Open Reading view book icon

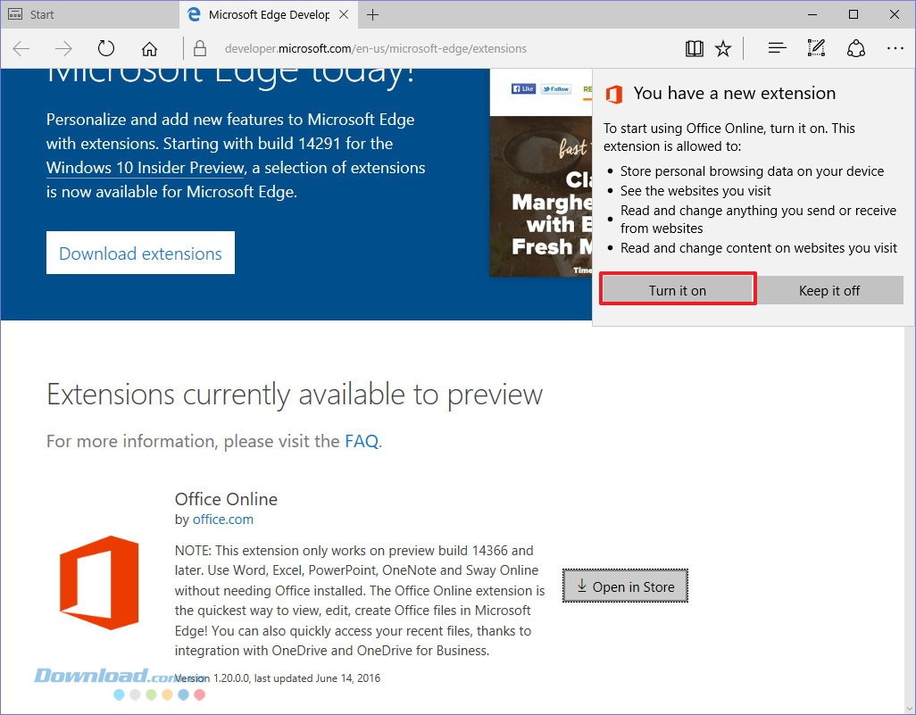tap(694, 49)
